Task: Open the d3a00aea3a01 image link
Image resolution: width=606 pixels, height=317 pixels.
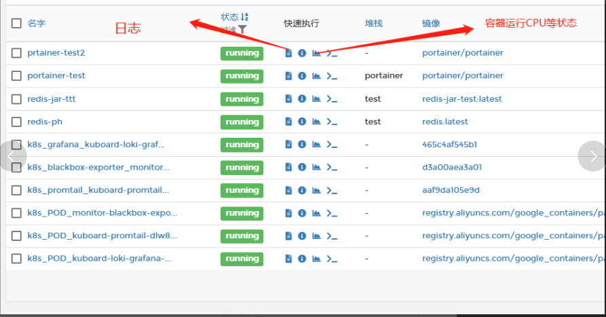Action: 452,168
